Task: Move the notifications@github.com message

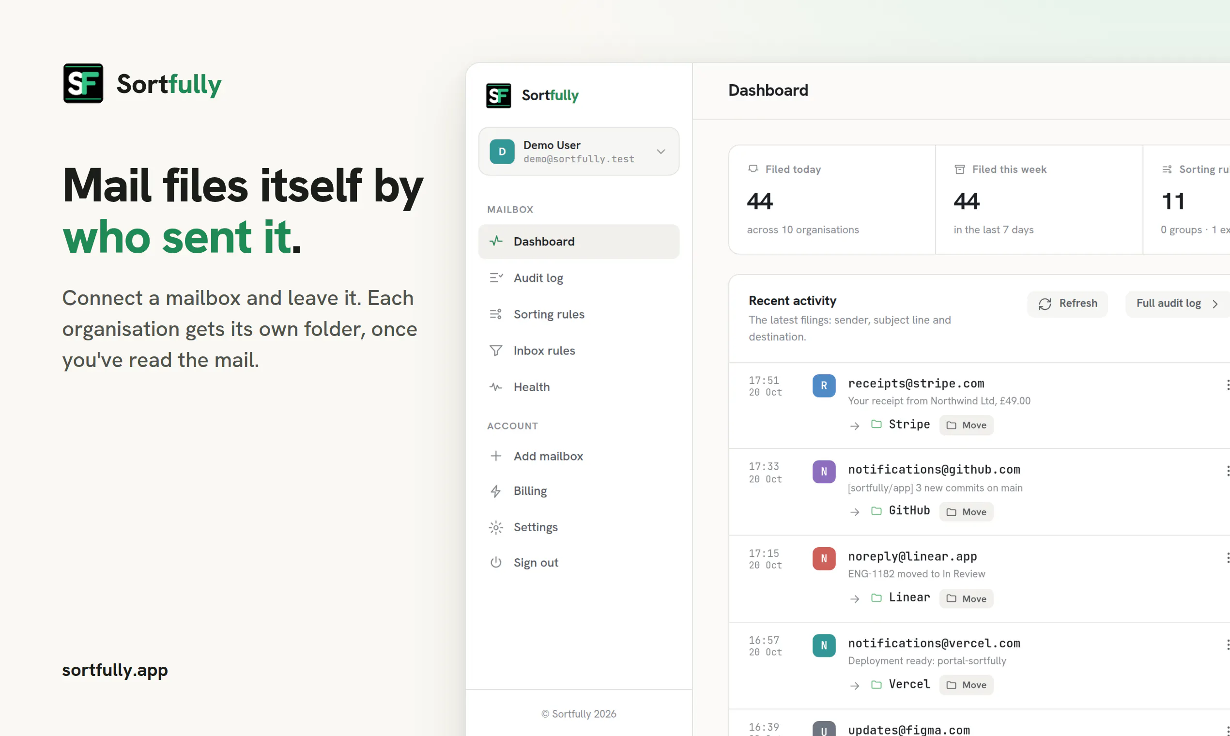Action: pos(966,512)
